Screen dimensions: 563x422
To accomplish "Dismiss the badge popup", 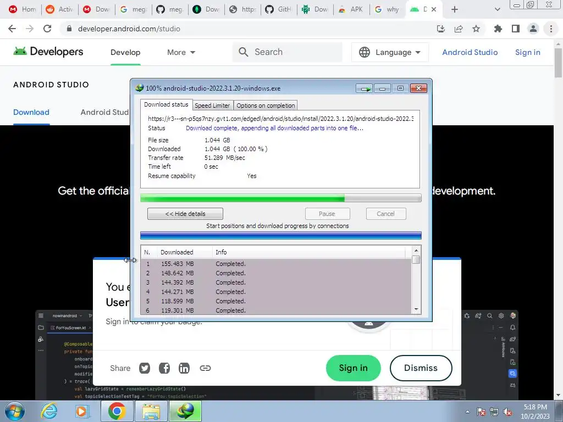I will coord(421,368).
